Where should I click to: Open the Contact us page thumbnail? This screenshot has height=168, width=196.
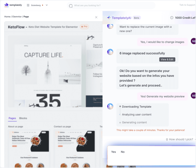coord(75,148)
